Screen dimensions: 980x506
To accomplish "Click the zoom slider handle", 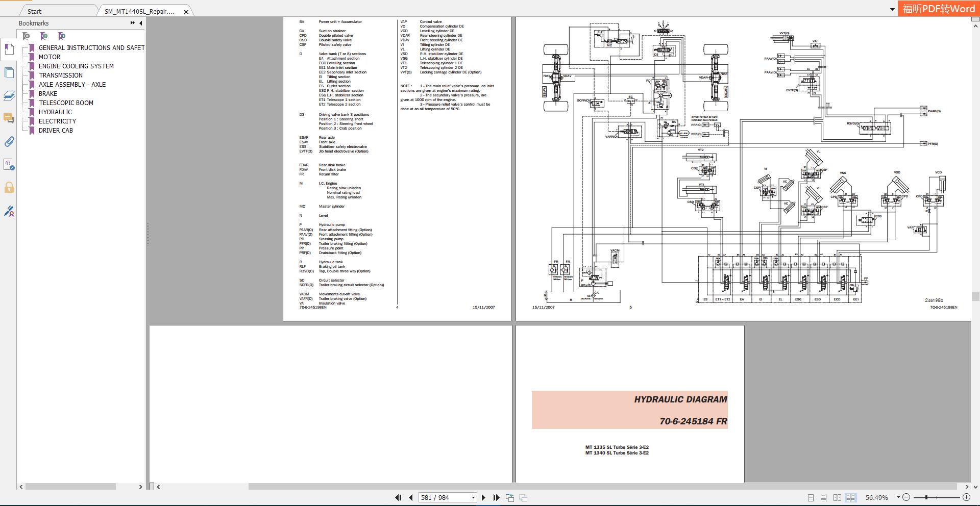I will [x=926, y=497].
